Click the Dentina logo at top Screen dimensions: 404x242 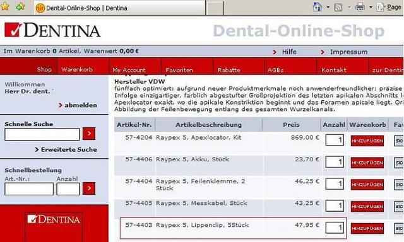coord(52,30)
